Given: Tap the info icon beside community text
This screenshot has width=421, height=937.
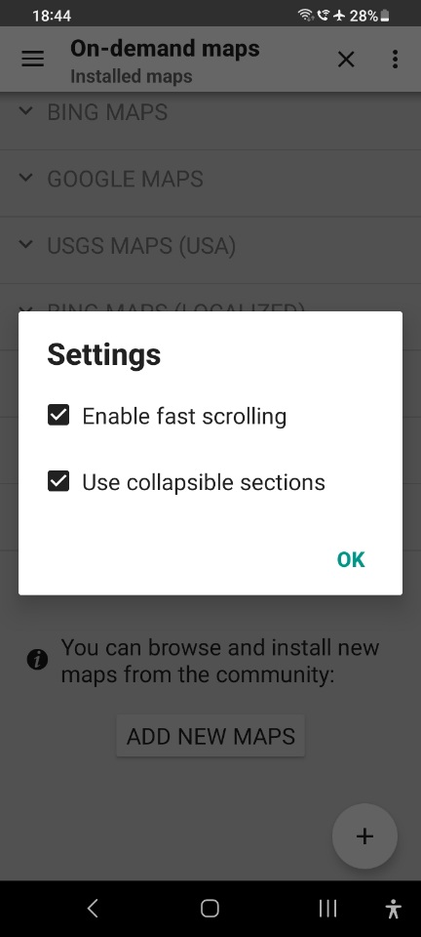Looking at the screenshot, I should 38,661.
